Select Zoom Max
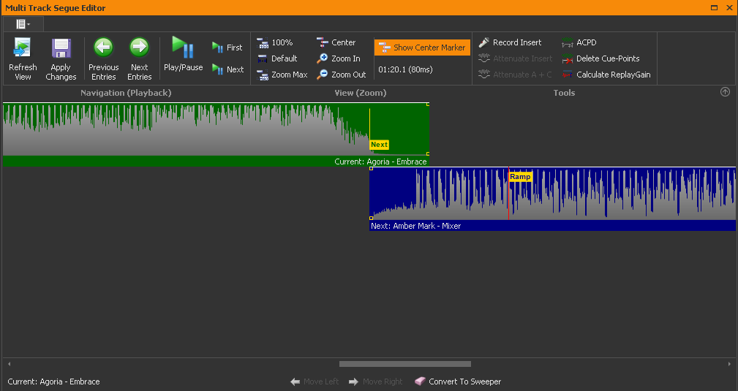The image size is (738, 391). [282, 75]
